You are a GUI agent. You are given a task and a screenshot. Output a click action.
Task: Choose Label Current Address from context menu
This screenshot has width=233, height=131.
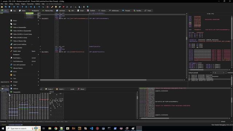coord(24,44)
